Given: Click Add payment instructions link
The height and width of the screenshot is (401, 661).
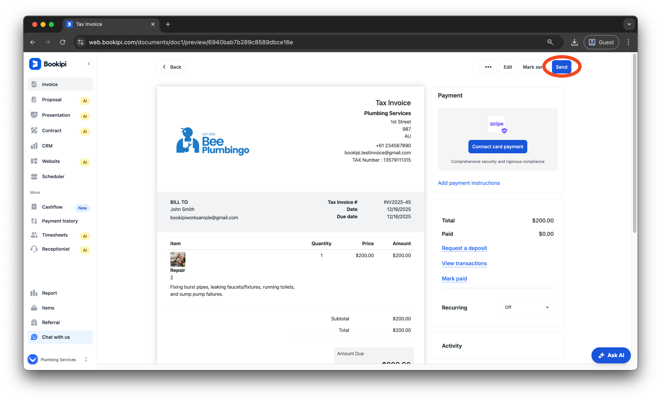Looking at the screenshot, I should pyautogui.click(x=469, y=183).
